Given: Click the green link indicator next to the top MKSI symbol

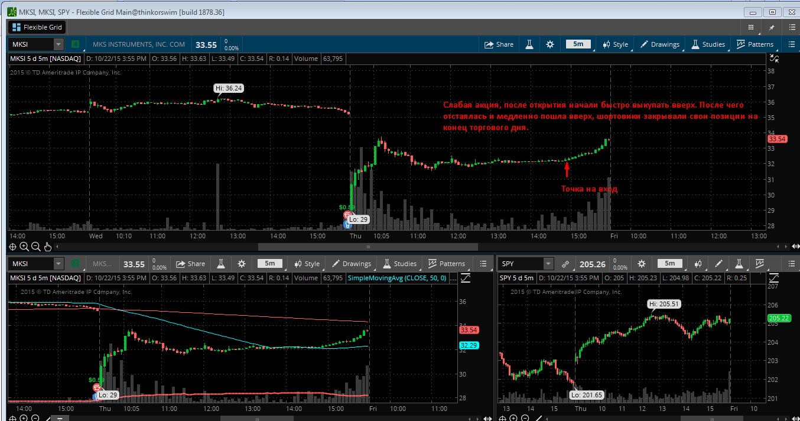Looking at the screenshot, I should 75,44.
